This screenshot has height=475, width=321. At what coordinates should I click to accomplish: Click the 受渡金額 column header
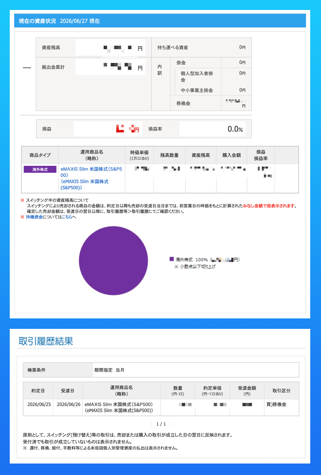coord(247,391)
